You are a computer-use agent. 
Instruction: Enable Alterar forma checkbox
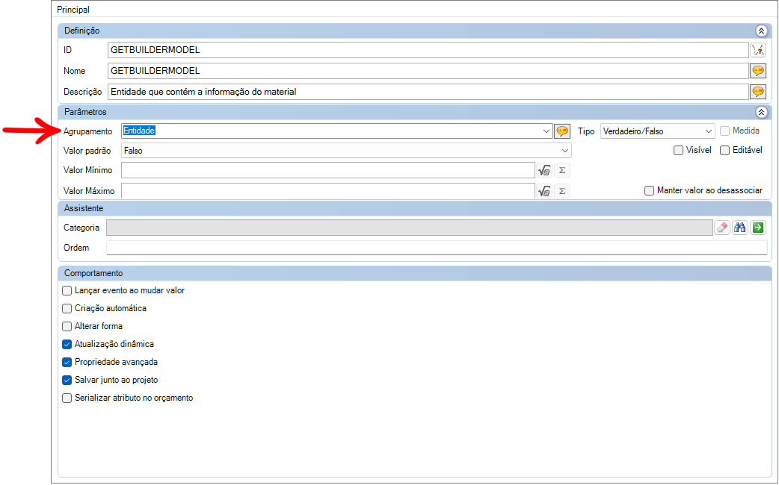pyautogui.click(x=67, y=326)
